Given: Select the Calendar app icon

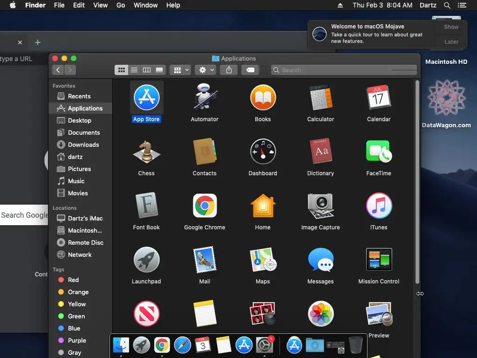Looking at the screenshot, I should 379,97.
